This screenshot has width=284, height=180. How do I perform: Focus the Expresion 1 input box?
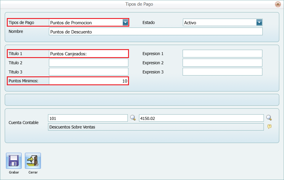222,54
